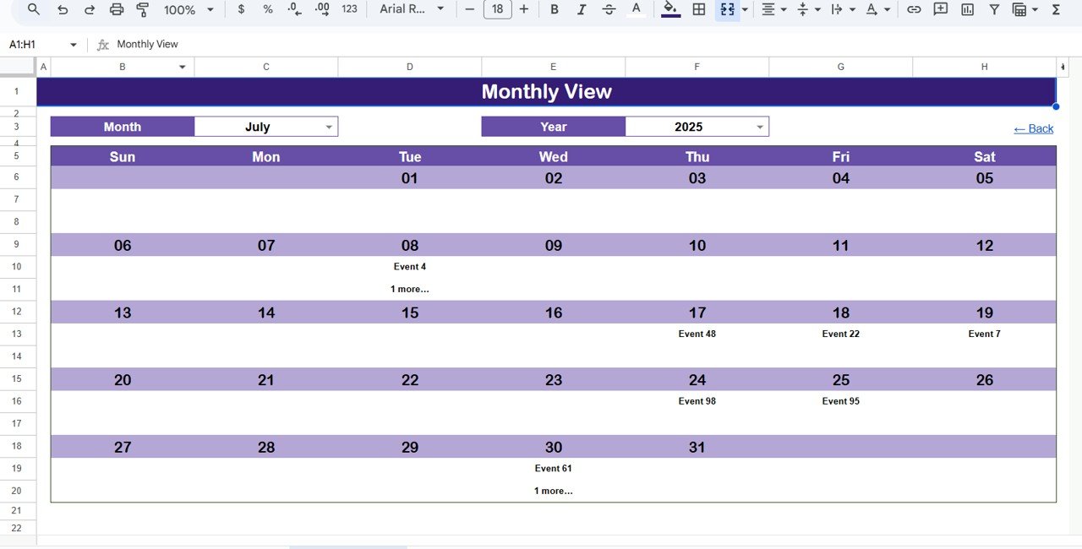Open the Year dropdown showing 2025
Screen dimensions: 1082x549
[x=760, y=127]
